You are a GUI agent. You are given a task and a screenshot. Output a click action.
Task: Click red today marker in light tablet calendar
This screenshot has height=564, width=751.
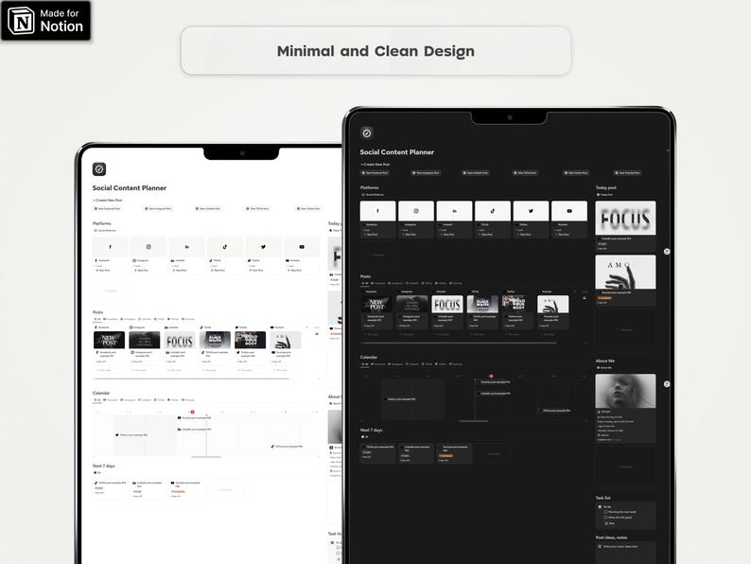[x=192, y=412]
